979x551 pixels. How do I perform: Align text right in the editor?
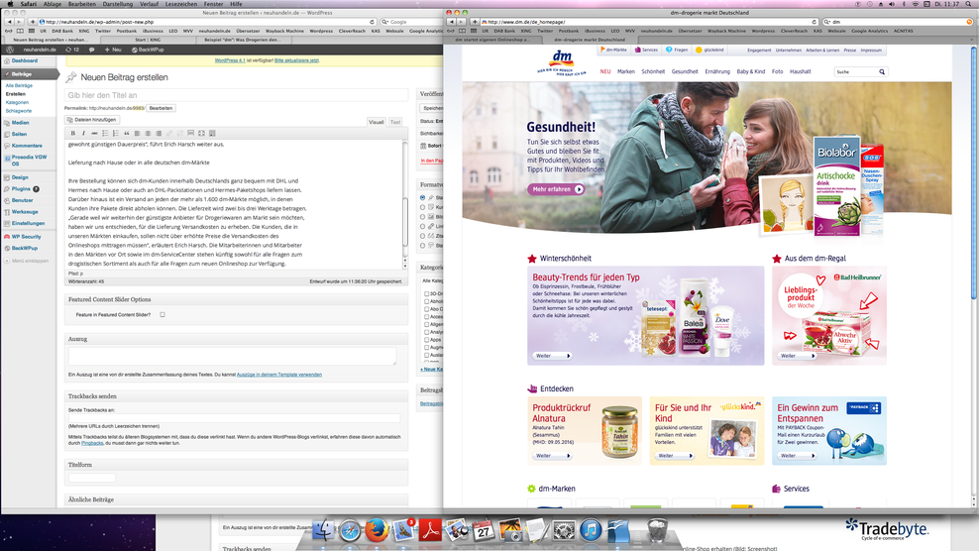coord(158,133)
